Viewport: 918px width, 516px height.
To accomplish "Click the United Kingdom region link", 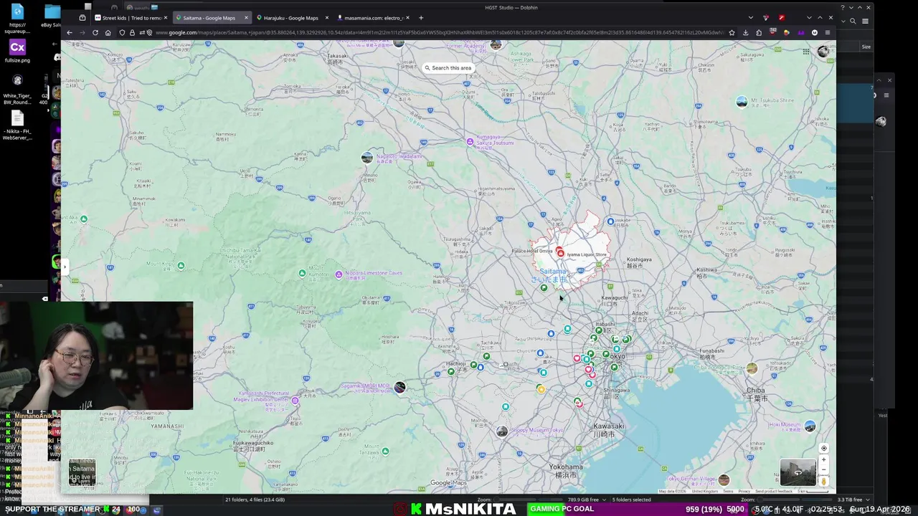I will 705,492.
